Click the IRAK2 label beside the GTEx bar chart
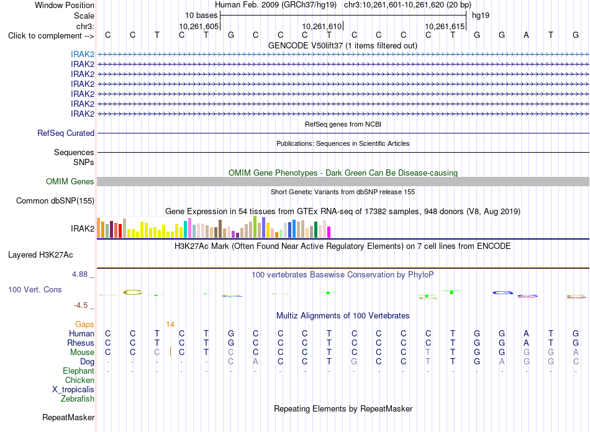 tap(83, 228)
